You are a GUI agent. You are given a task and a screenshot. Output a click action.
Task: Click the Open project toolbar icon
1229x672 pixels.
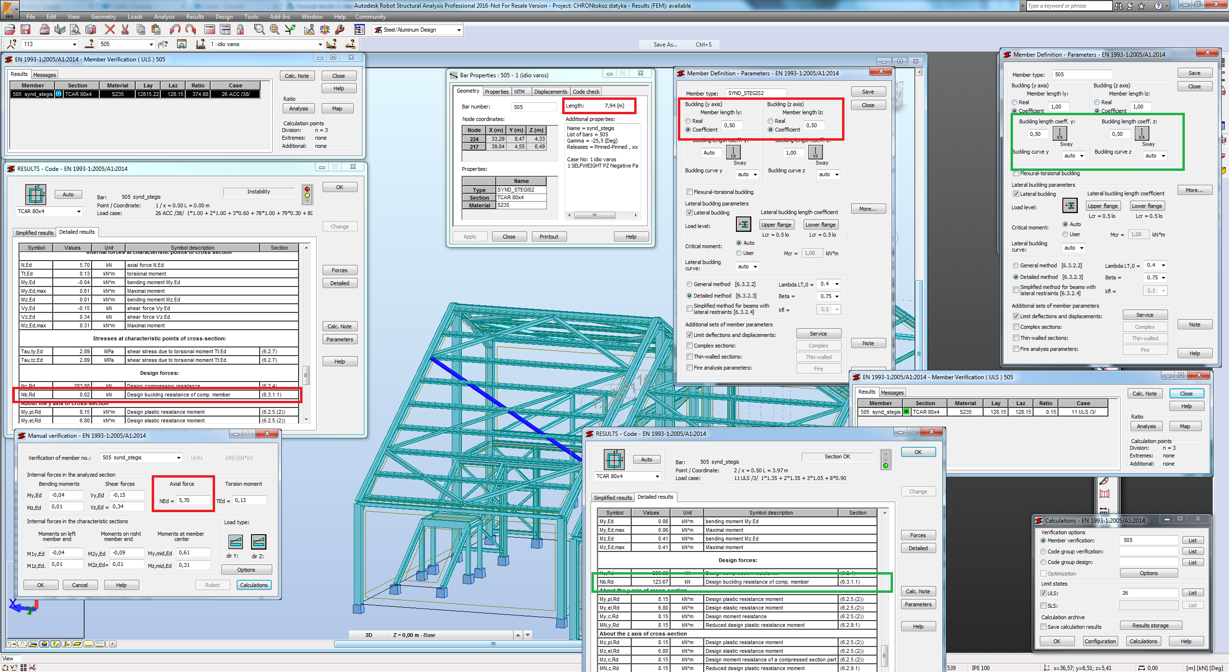10,30
